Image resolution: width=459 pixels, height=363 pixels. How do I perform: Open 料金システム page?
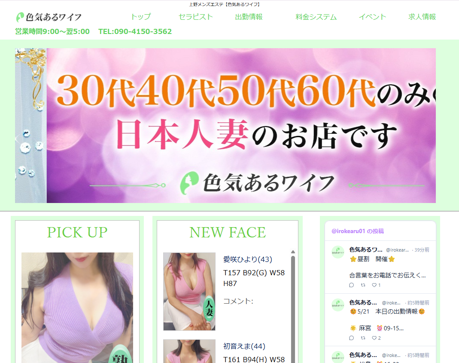(316, 17)
